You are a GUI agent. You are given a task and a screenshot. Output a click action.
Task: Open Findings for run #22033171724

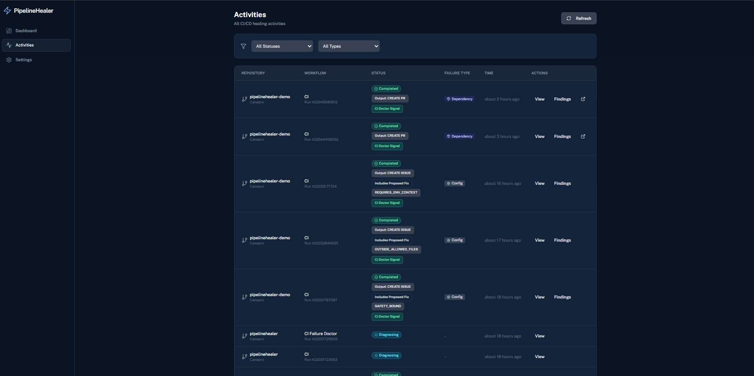coord(562,183)
